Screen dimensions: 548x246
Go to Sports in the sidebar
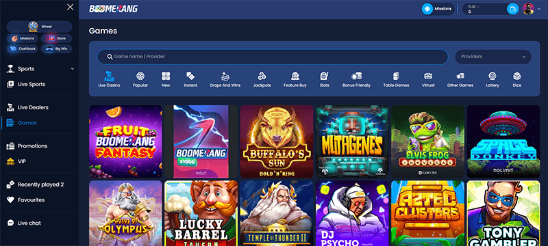[26, 69]
